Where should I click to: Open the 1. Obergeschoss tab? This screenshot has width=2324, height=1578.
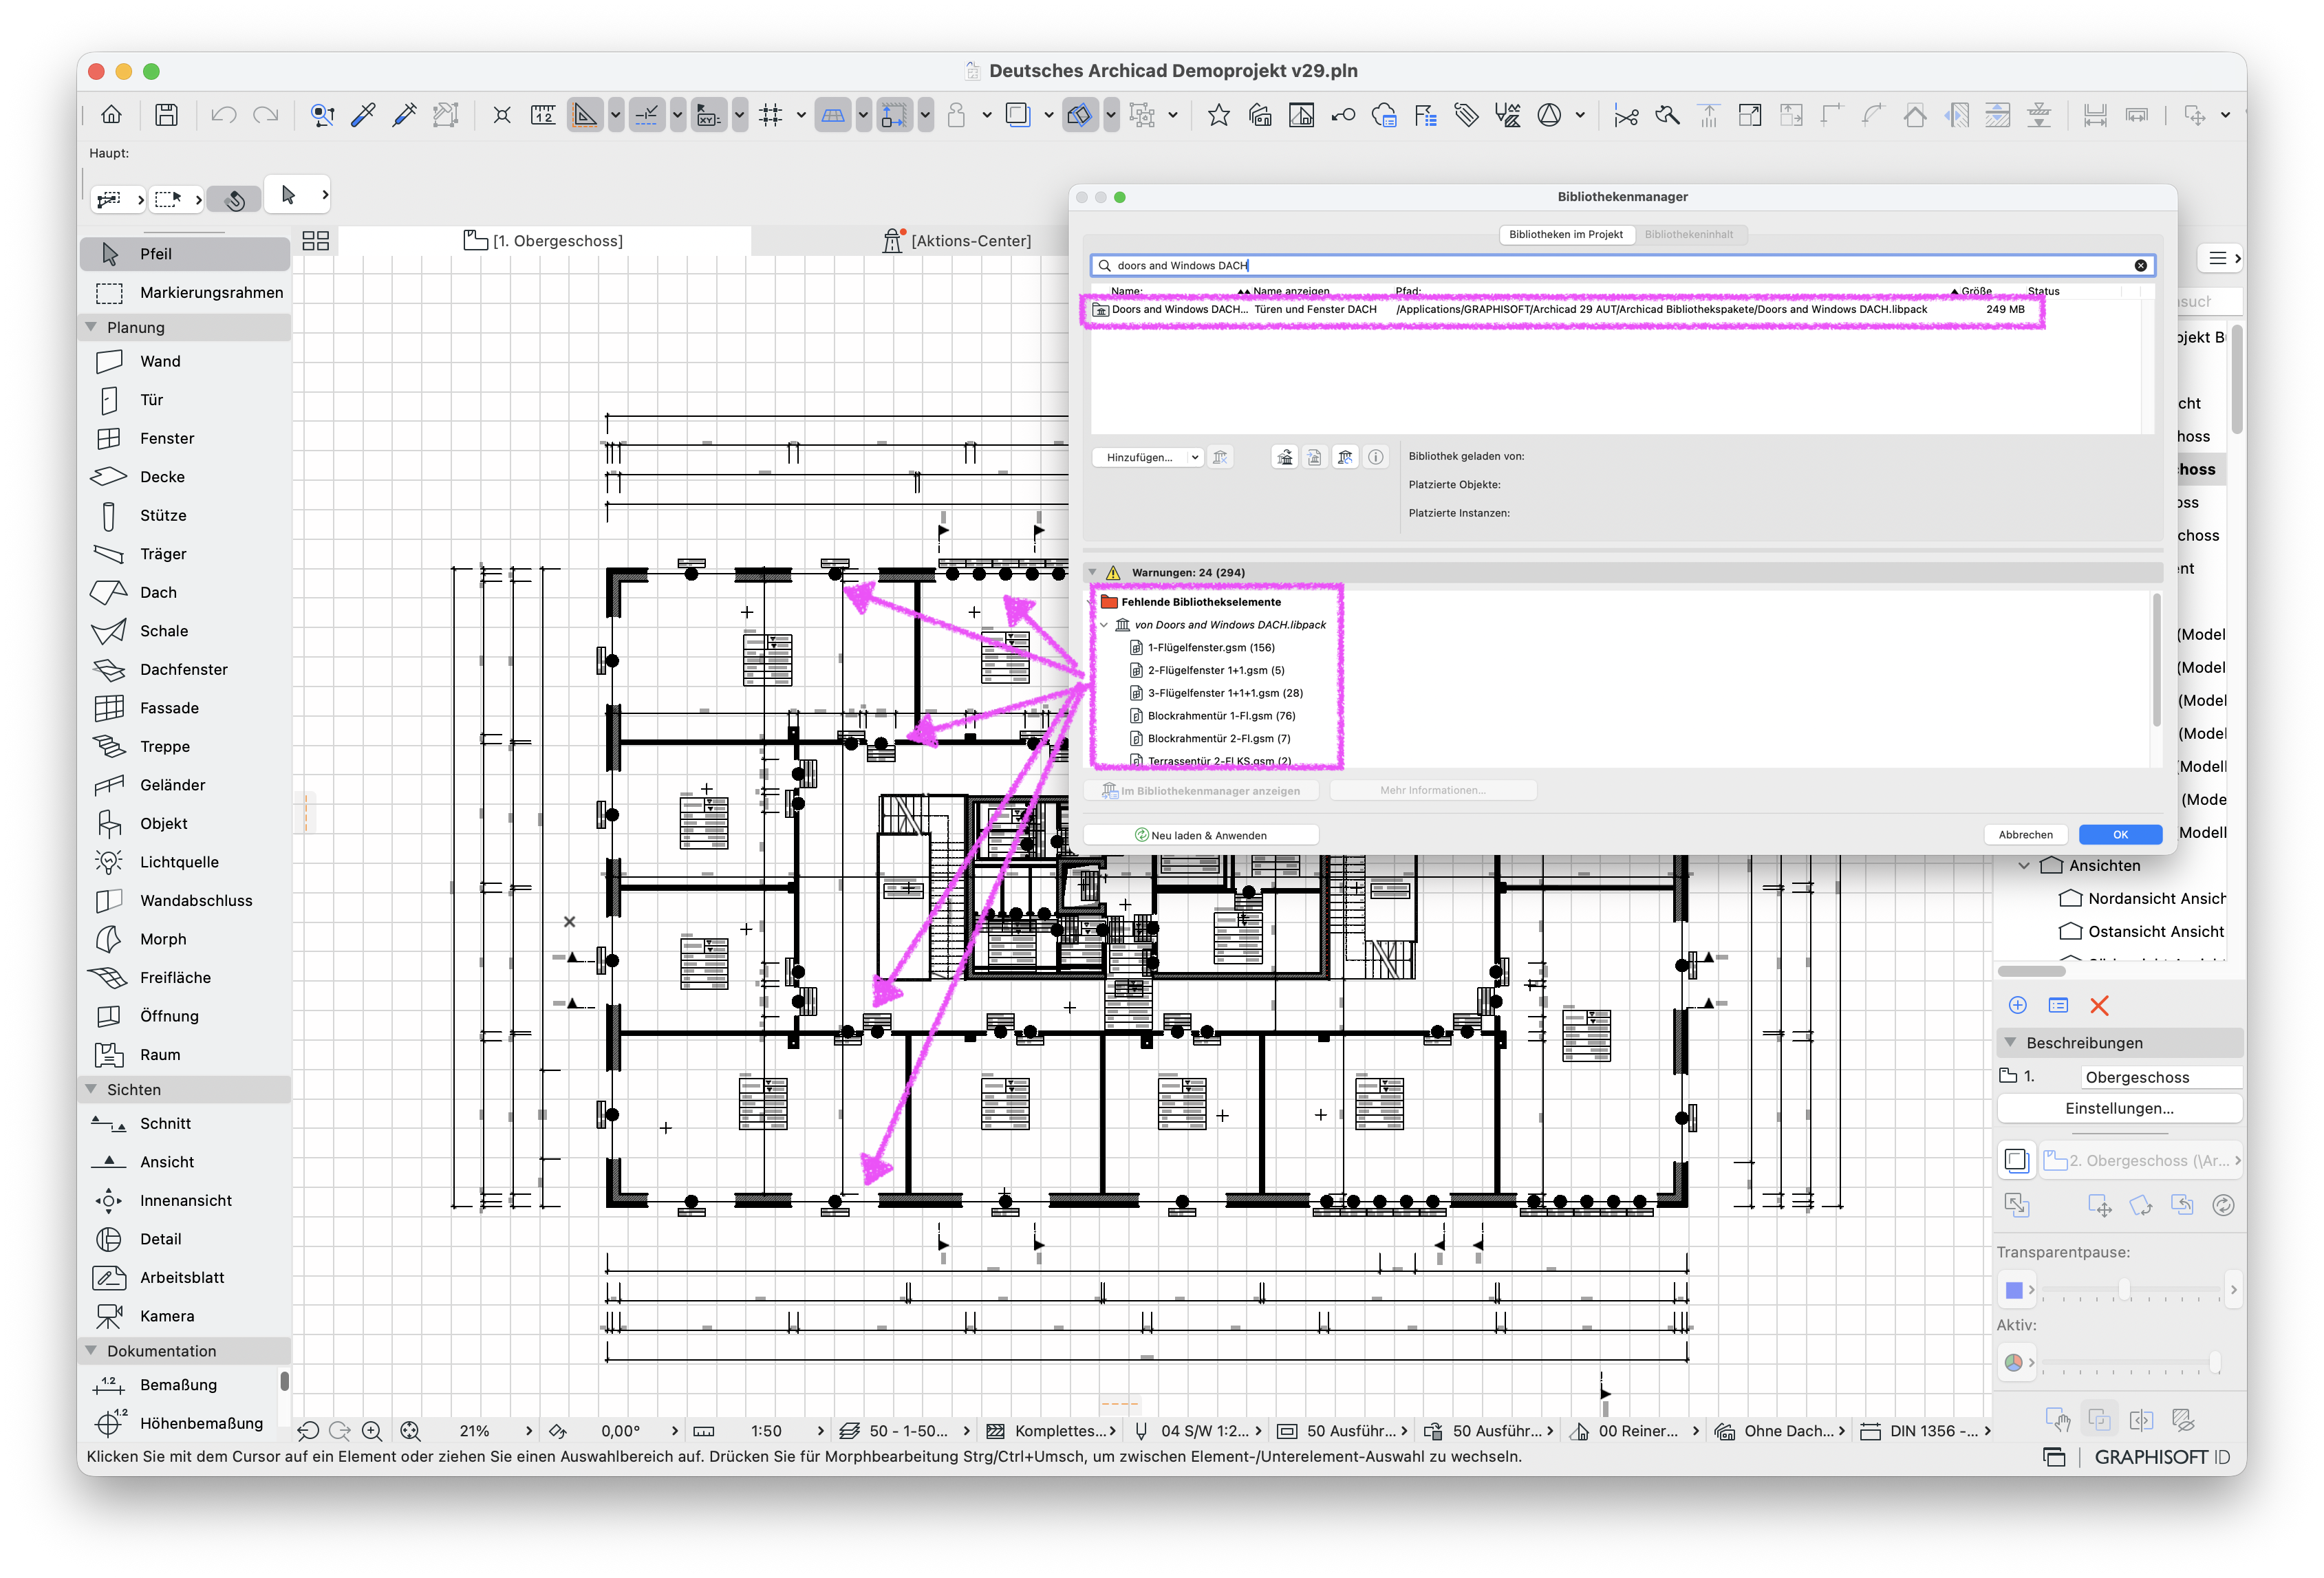pyautogui.click(x=544, y=241)
